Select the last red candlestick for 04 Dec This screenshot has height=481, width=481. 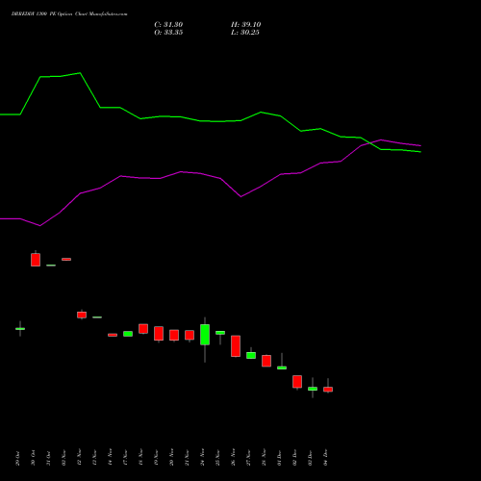(x=328, y=390)
